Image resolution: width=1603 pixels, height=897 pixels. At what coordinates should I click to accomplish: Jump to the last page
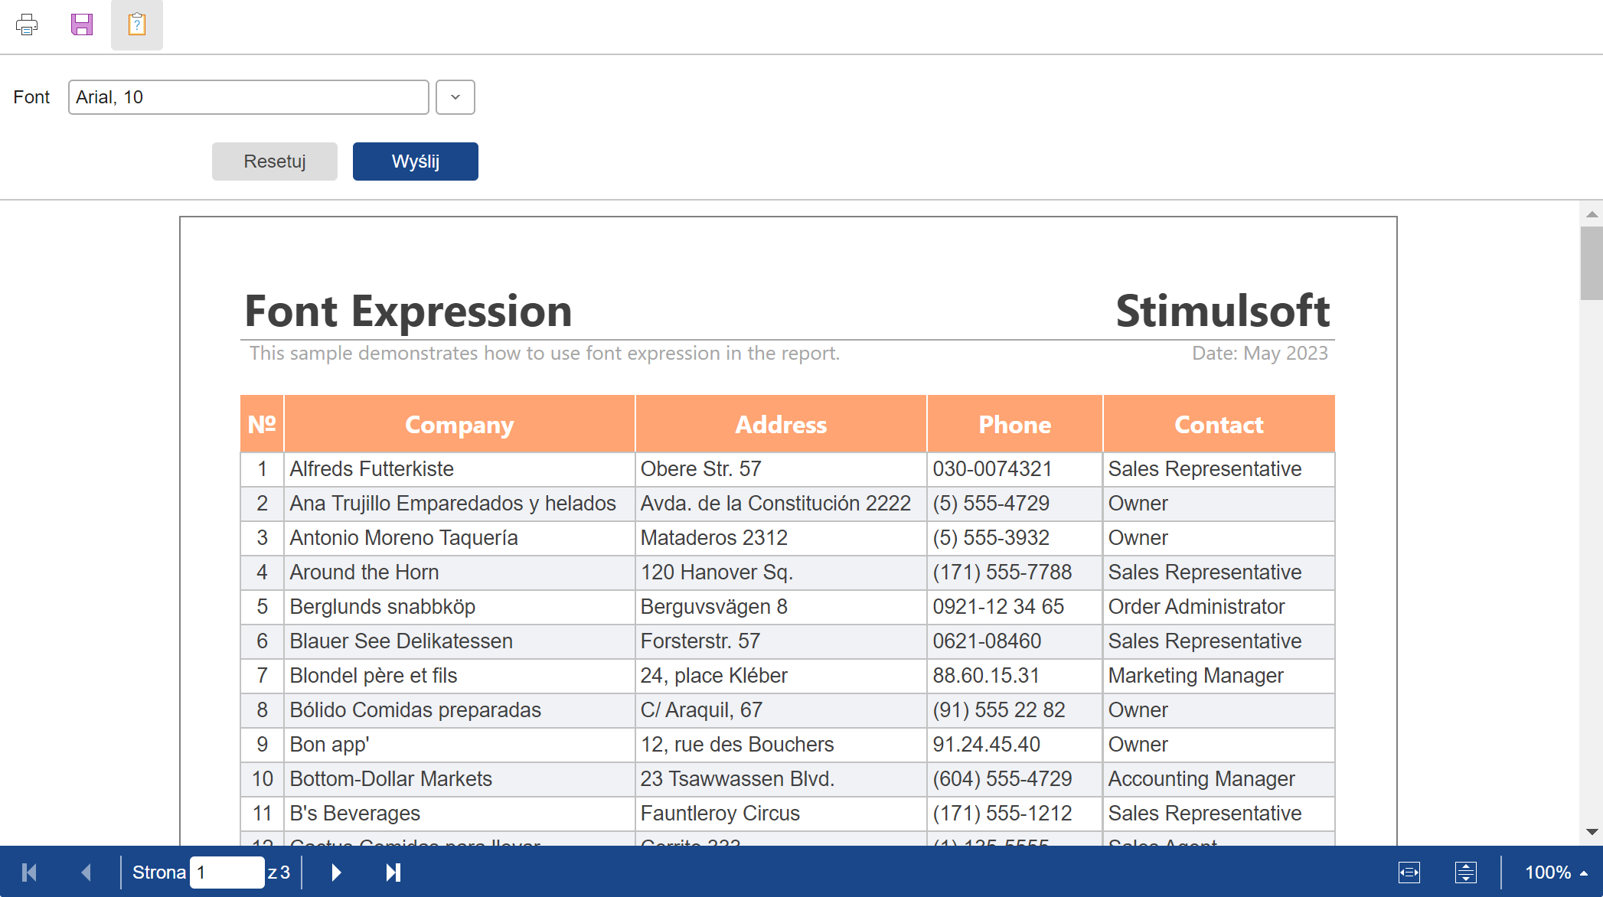393,873
